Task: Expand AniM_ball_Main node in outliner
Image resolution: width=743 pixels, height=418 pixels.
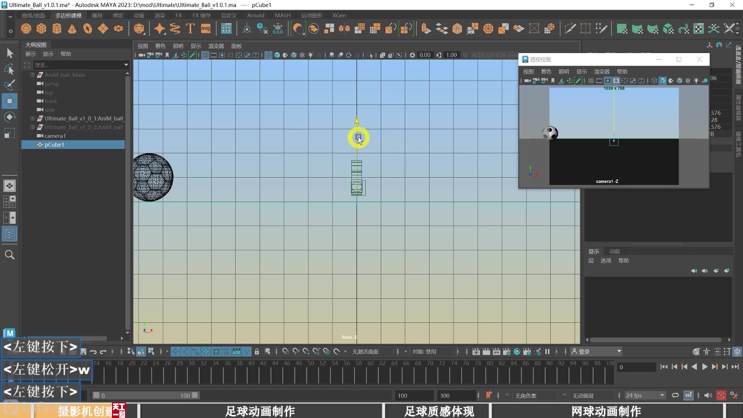Action: pyautogui.click(x=33, y=75)
